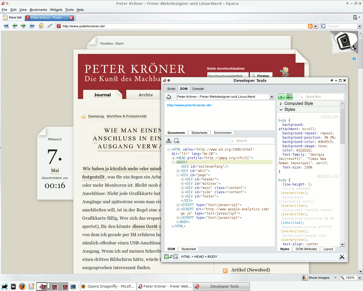
Task: Open the Journal page tab
Action: [102, 95]
